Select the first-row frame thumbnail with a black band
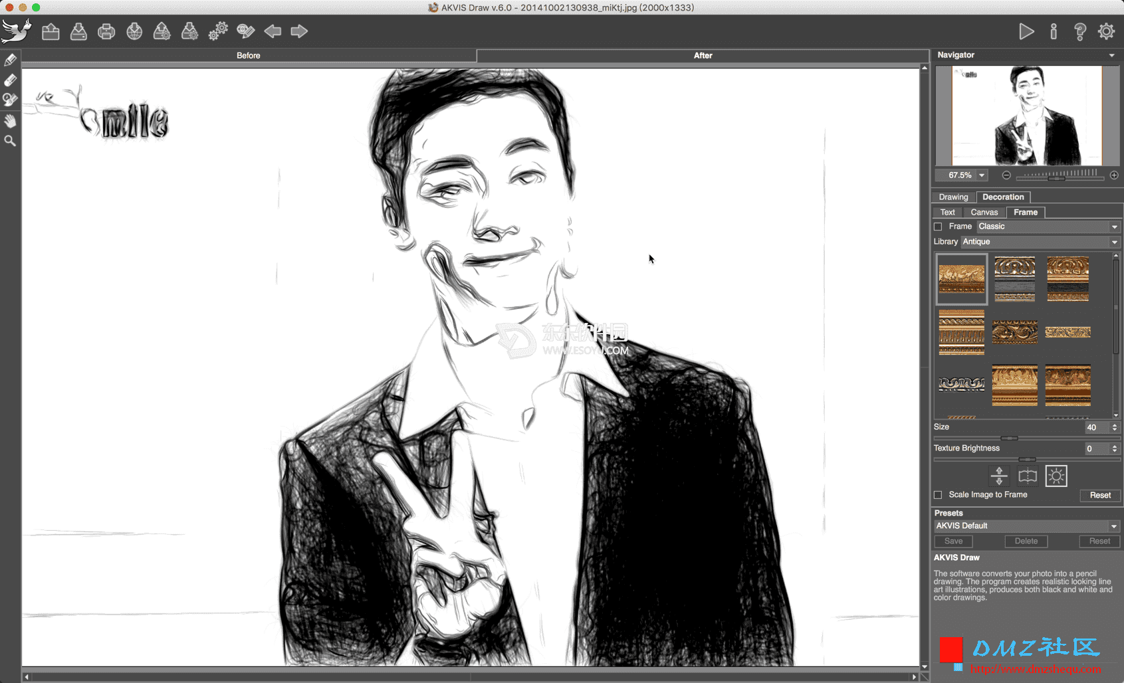 click(1068, 279)
